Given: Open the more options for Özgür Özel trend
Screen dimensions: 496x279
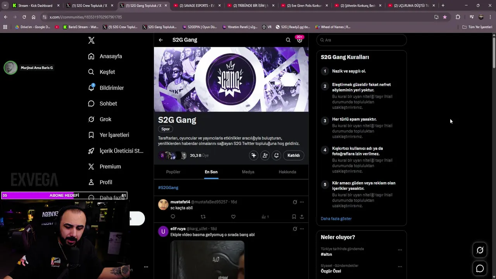Looking at the screenshot, I should (x=400, y=267).
